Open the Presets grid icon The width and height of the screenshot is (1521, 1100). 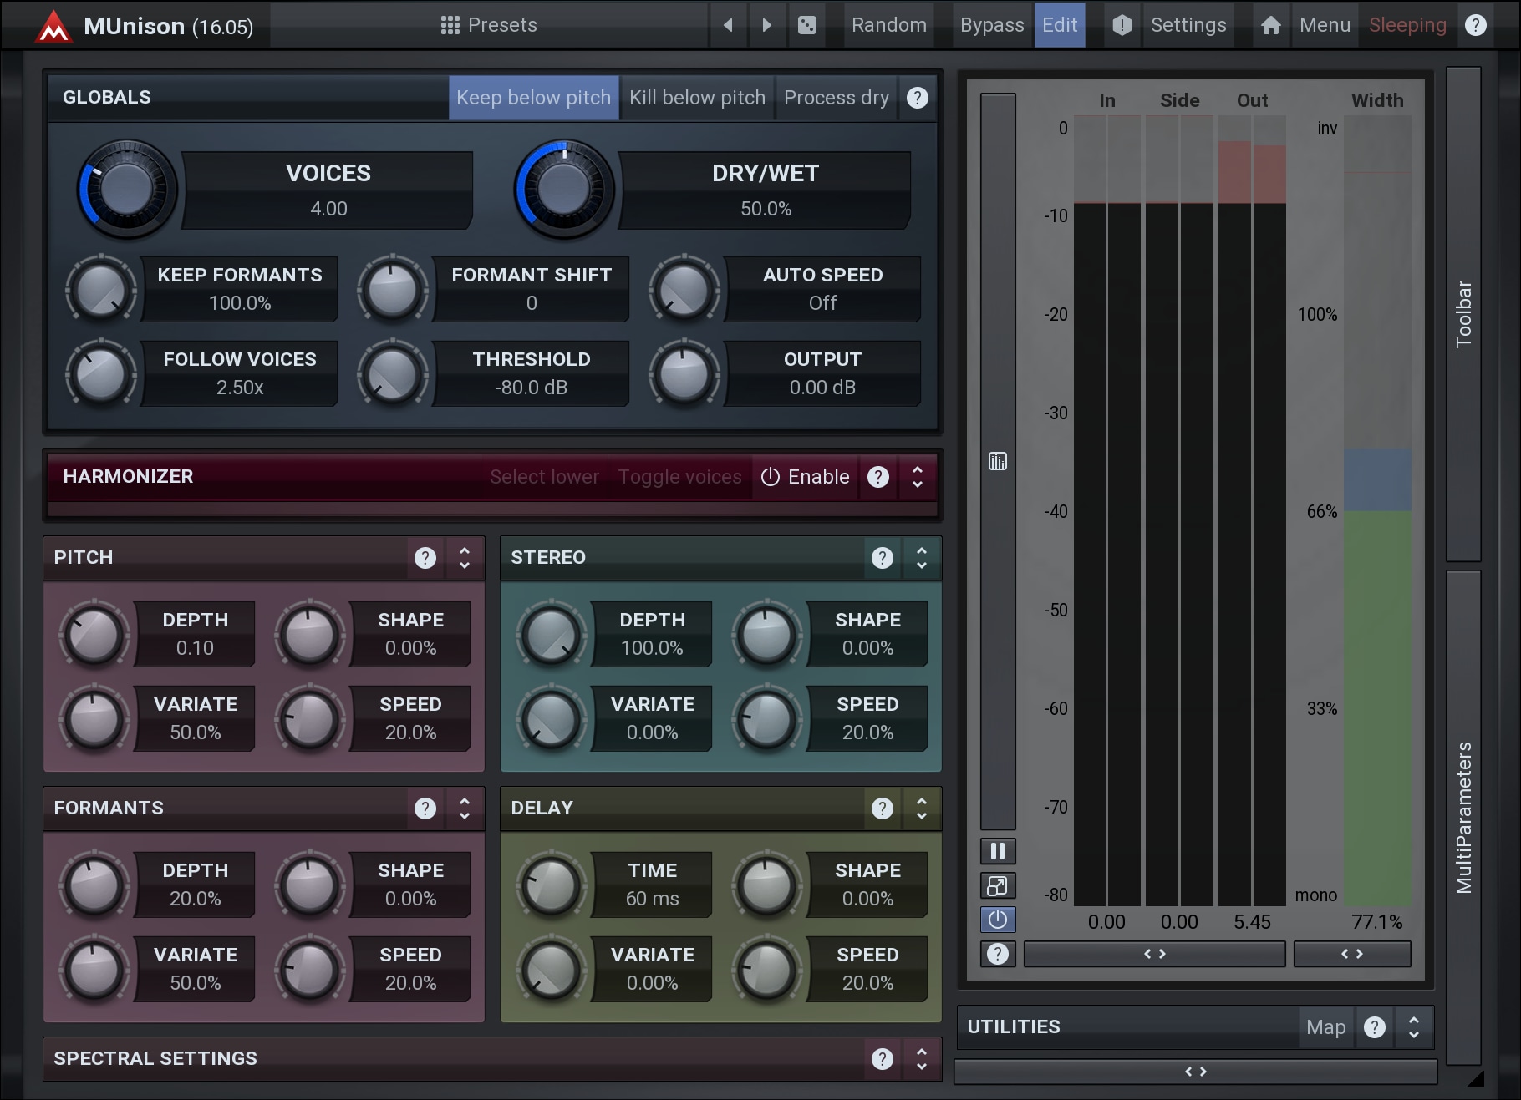pyautogui.click(x=450, y=25)
